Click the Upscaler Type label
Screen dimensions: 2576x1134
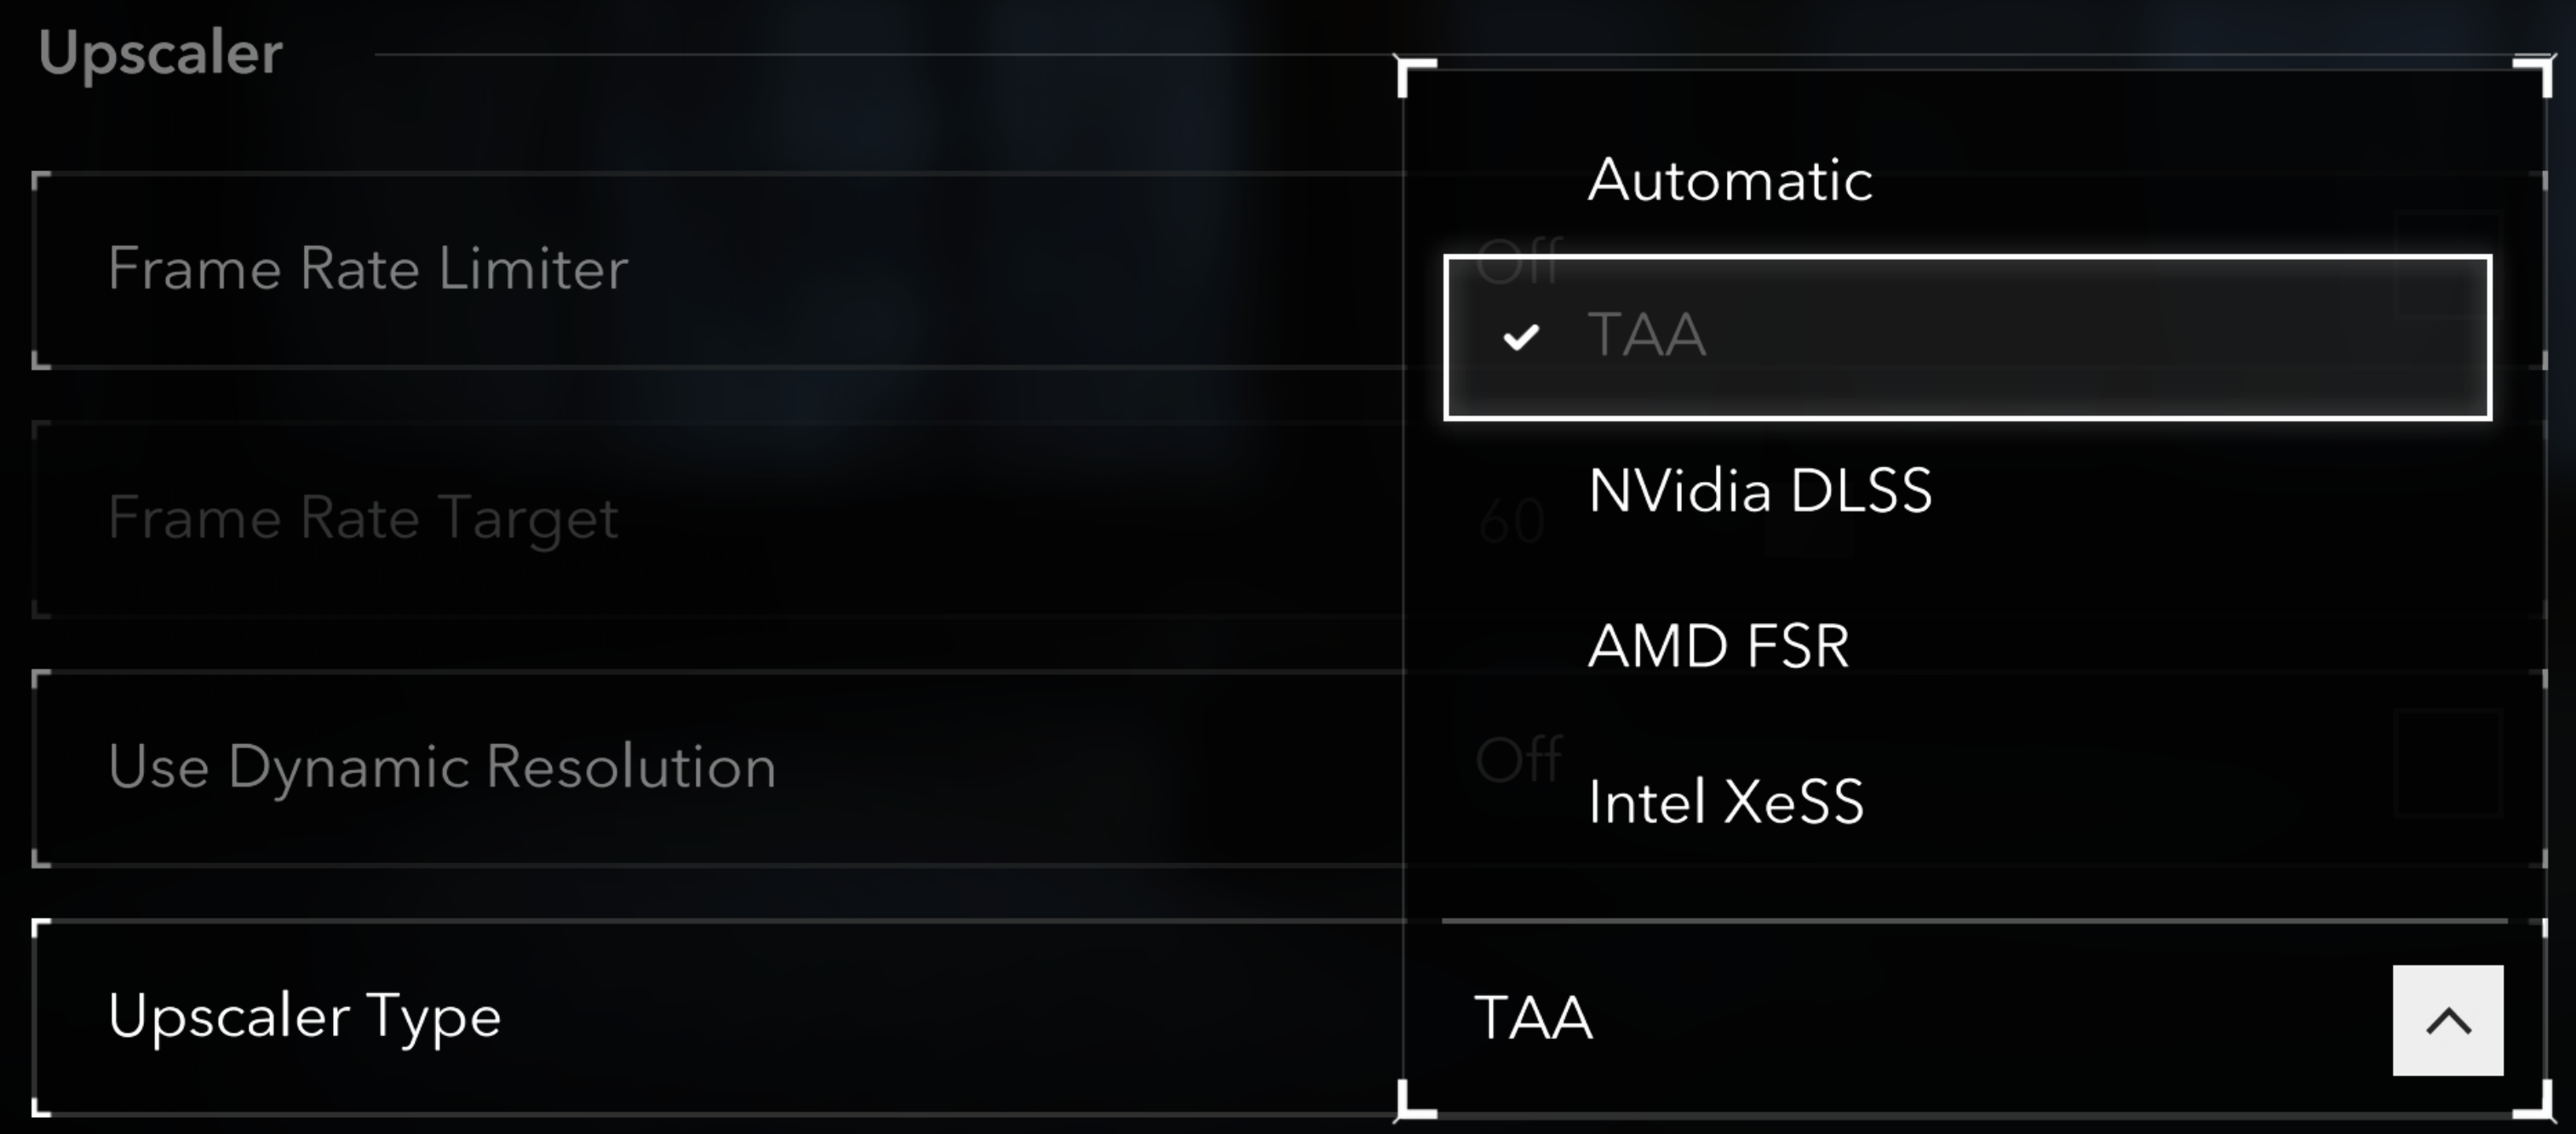pyautogui.click(x=304, y=1016)
